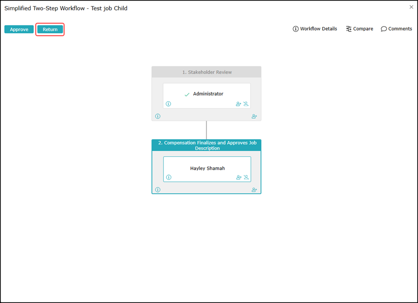Show info for Administrator approver card
This screenshot has width=418, height=303.
[168, 104]
